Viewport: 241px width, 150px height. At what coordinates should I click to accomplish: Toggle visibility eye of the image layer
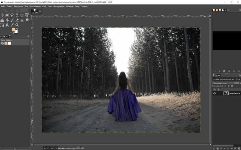pyautogui.click(x=215, y=93)
